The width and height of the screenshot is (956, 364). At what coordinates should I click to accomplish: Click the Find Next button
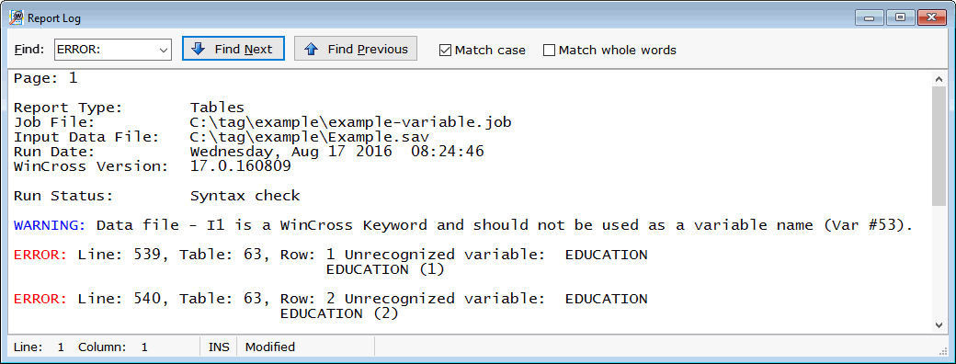(233, 49)
